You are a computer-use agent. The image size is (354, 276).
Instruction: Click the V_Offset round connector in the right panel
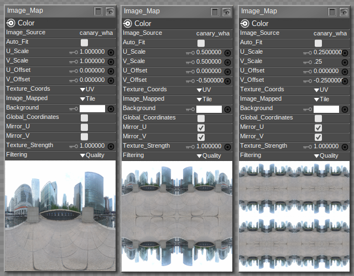pos(345,81)
